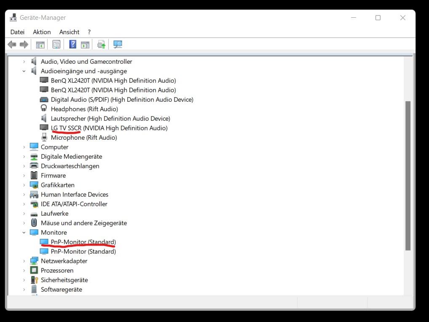Expand the IDE ATA/ATAPI-Controller node
This screenshot has height=322, width=429.
pyautogui.click(x=24, y=204)
